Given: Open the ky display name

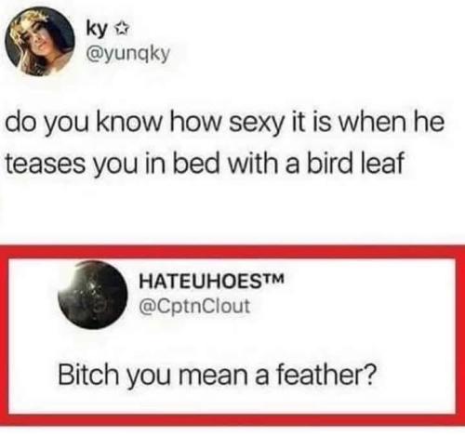Looking at the screenshot, I should click(98, 30).
